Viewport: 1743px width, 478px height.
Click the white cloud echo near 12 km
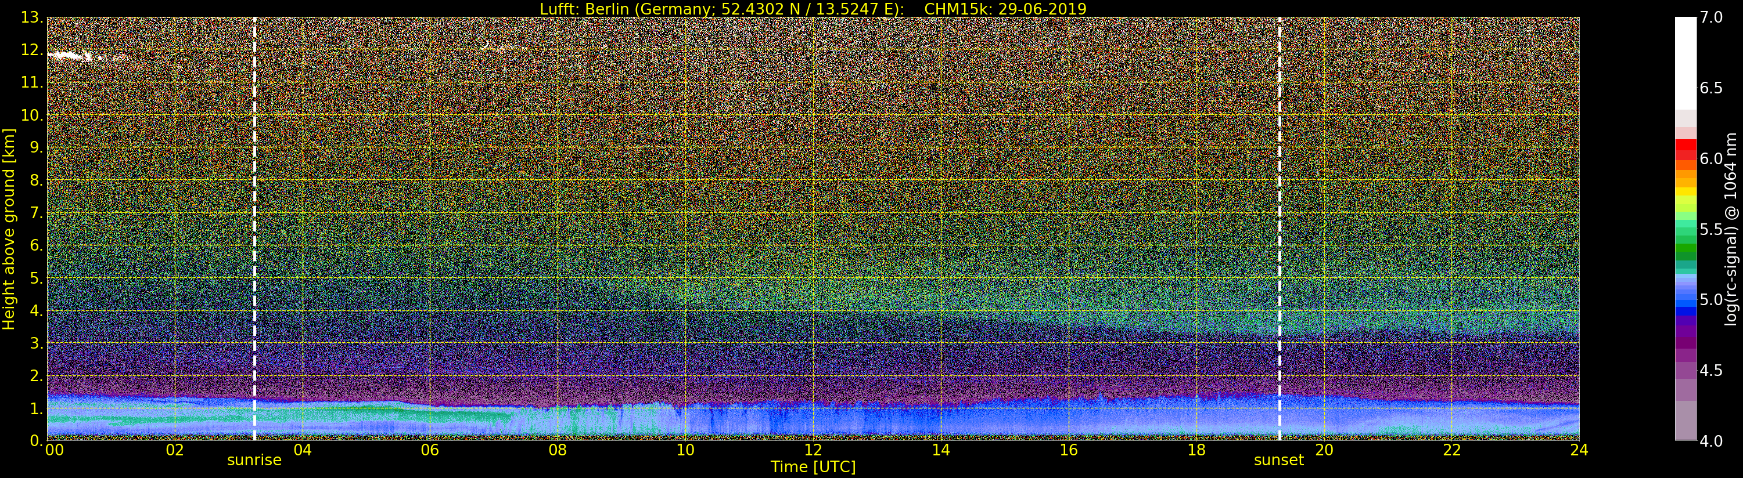pos(70,56)
